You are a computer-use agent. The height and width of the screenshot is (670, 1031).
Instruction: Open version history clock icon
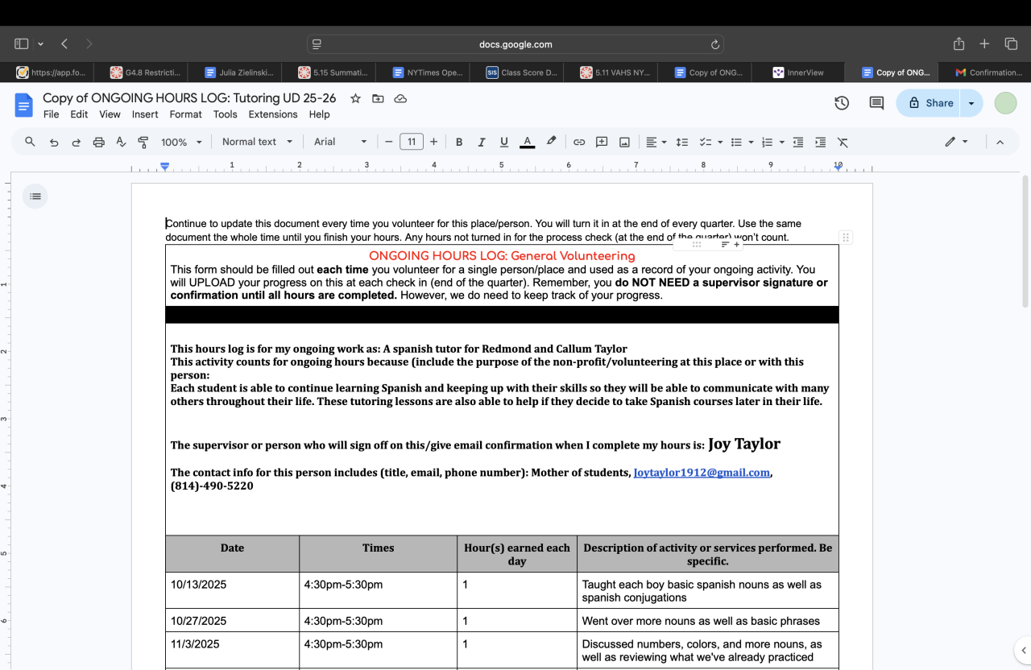842,103
